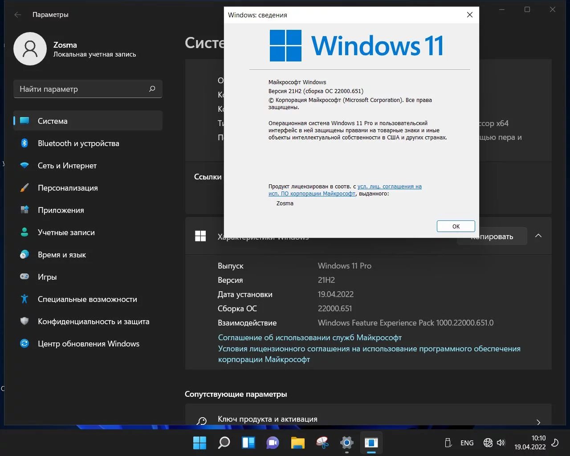Open File Explorer from the taskbar
570x456 pixels.
297,443
